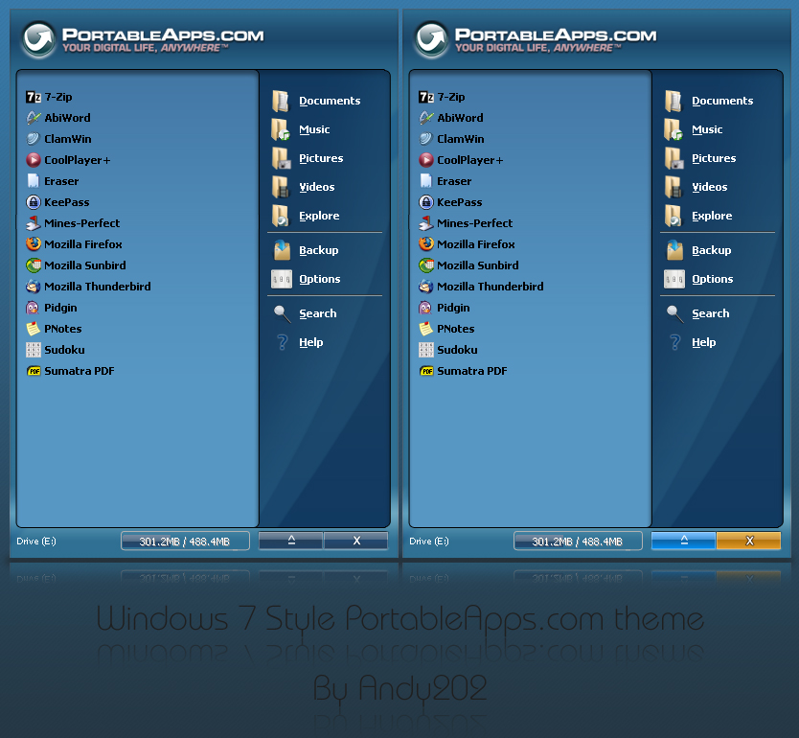
Task: Select the Explore menu entry
Action: (x=317, y=217)
